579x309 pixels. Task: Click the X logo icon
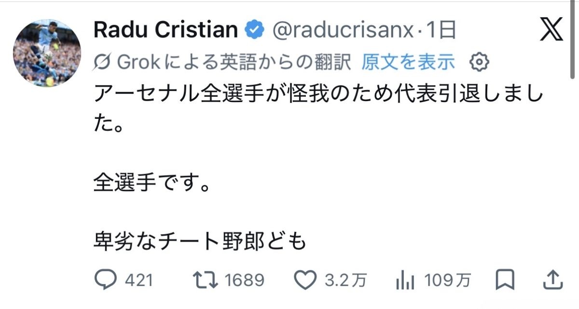click(551, 30)
